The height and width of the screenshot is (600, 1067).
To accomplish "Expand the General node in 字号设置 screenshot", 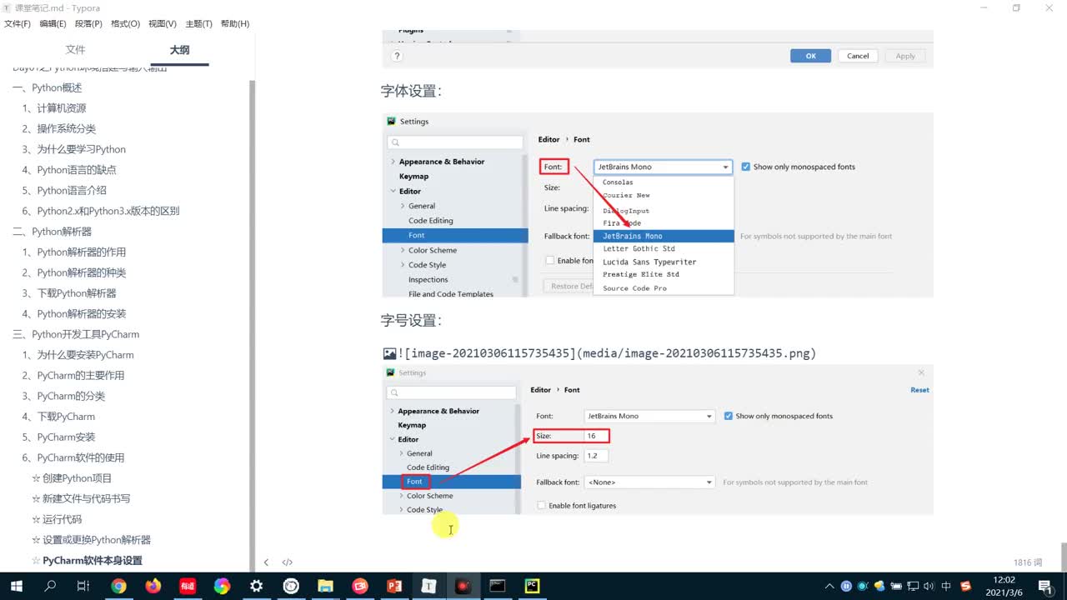I will (401, 453).
